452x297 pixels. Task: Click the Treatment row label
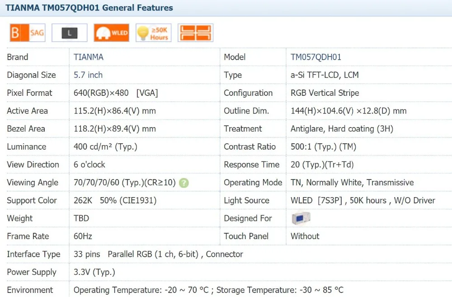click(x=243, y=128)
